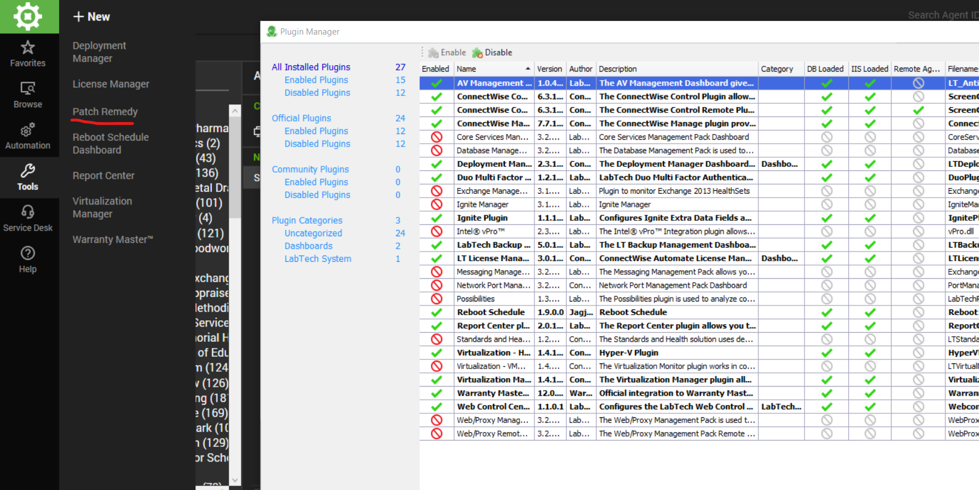Image resolution: width=979 pixels, height=490 pixels.
Task: Select the Standards and Health row name
Action: pyautogui.click(x=493, y=340)
